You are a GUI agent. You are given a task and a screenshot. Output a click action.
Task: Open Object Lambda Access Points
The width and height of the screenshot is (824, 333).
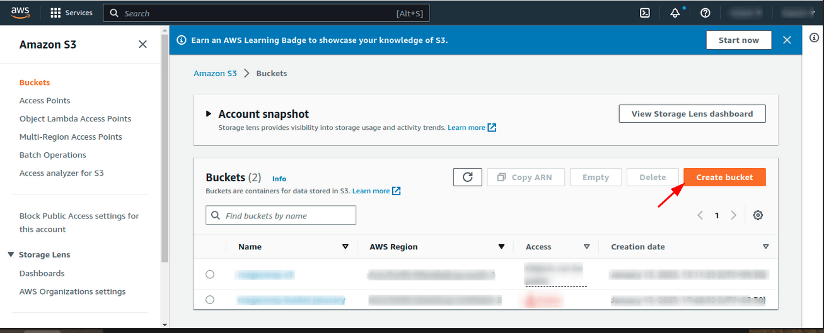coord(75,119)
